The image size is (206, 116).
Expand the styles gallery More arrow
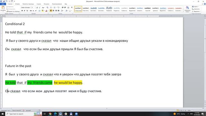[x=183, y=12]
